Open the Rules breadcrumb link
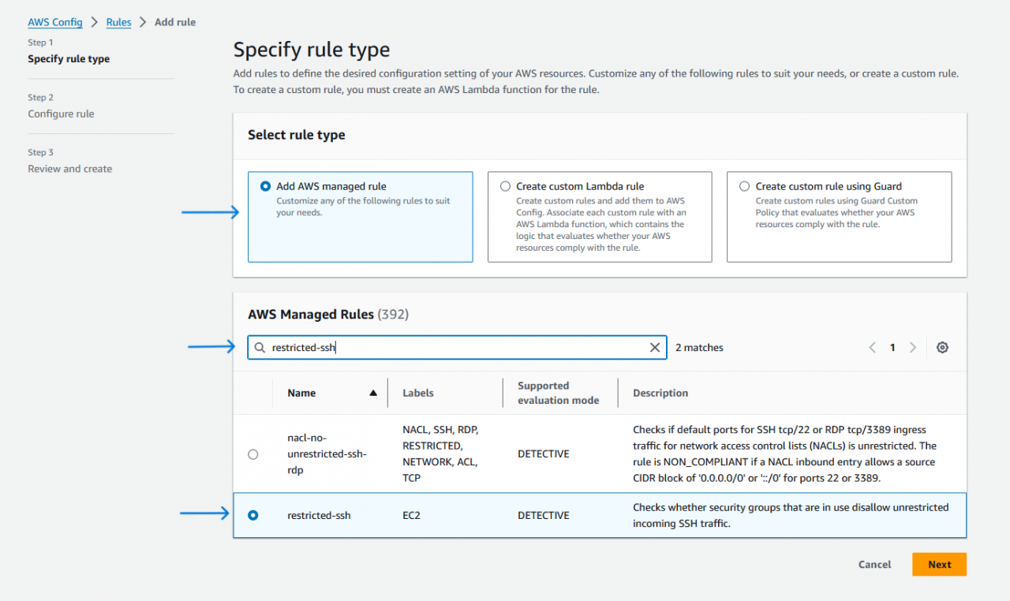Viewport: 1010px width, 601px height. point(118,22)
